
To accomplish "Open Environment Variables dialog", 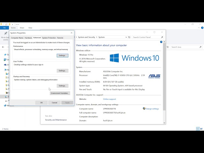I will (60, 93).
